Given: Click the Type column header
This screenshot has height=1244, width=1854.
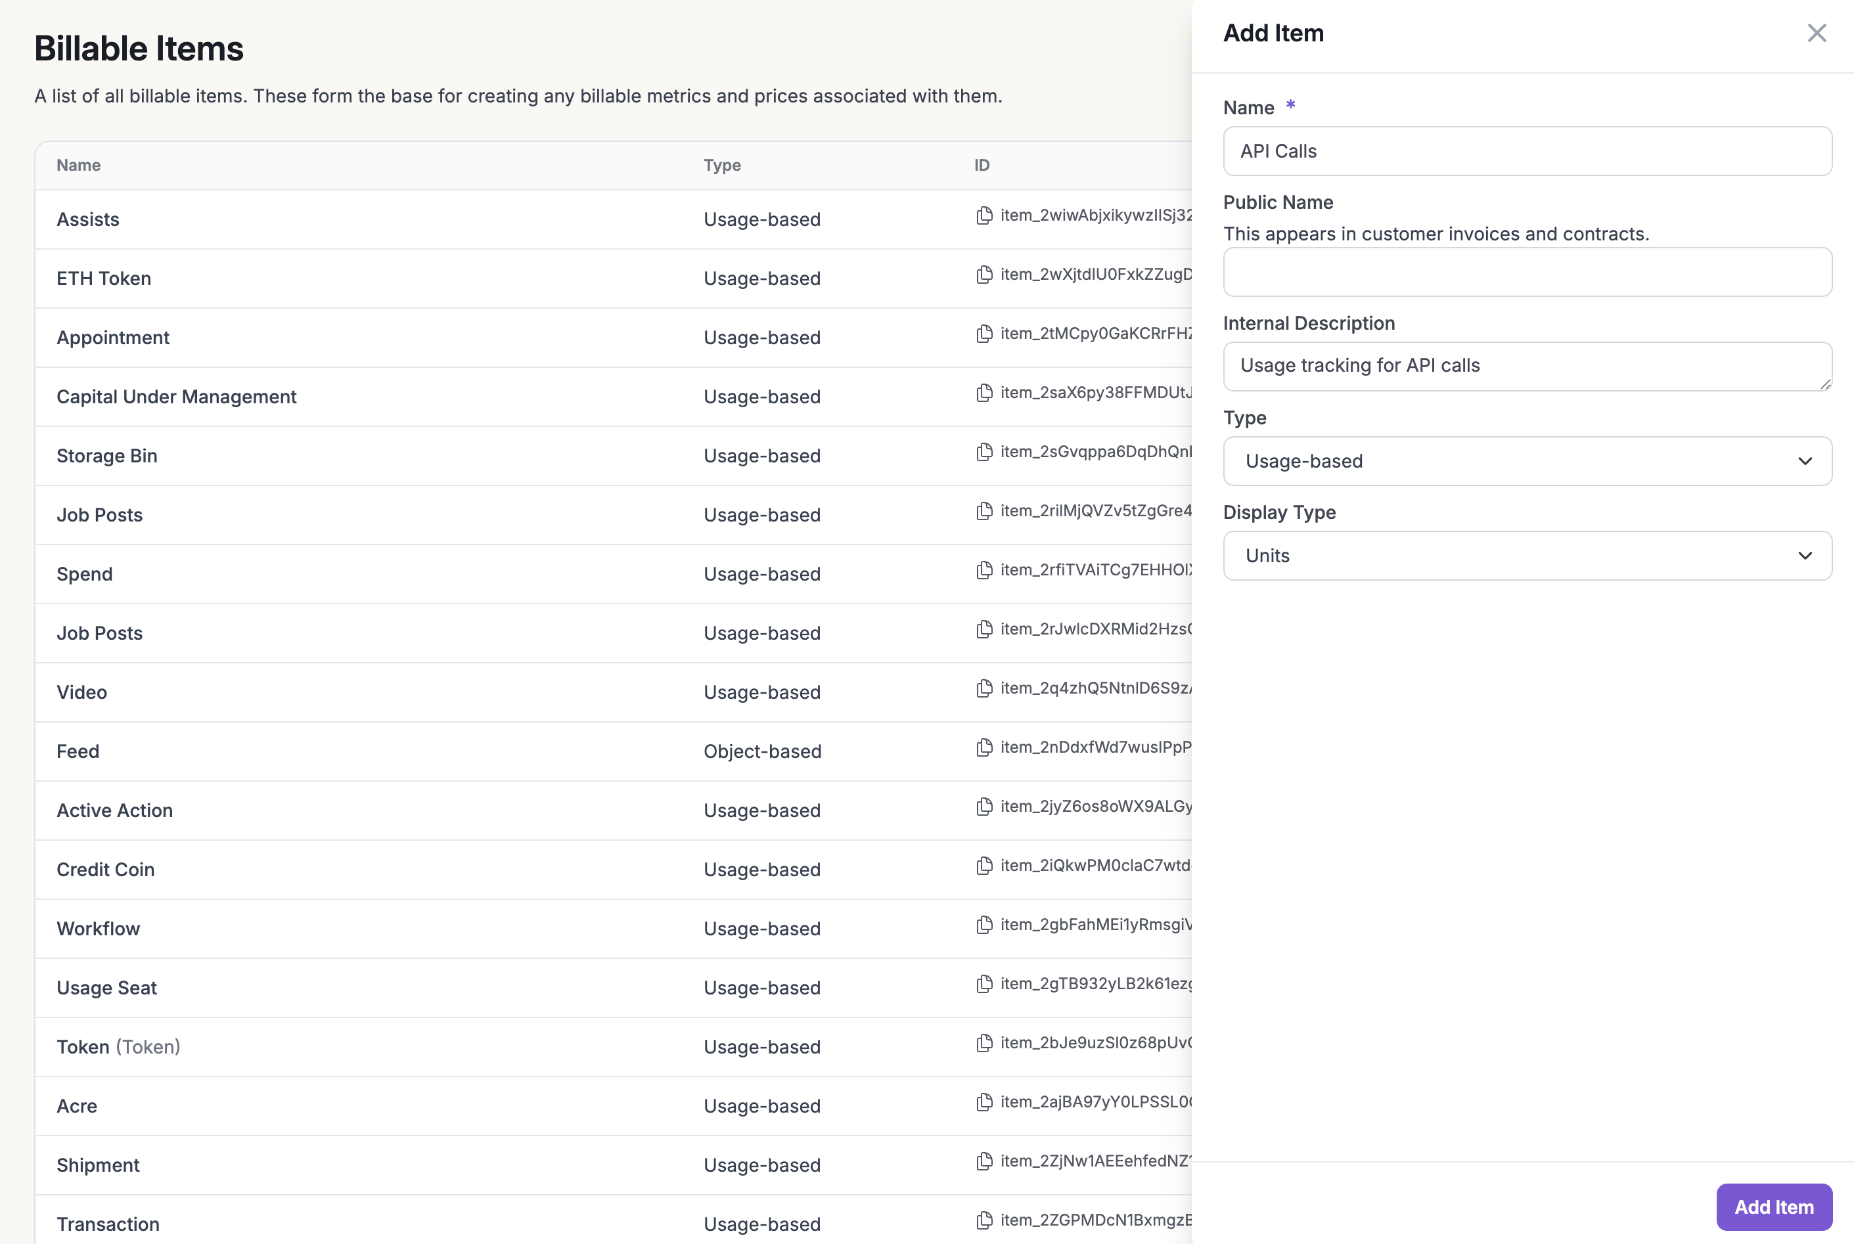Looking at the screenshot, I should (721, 165).
